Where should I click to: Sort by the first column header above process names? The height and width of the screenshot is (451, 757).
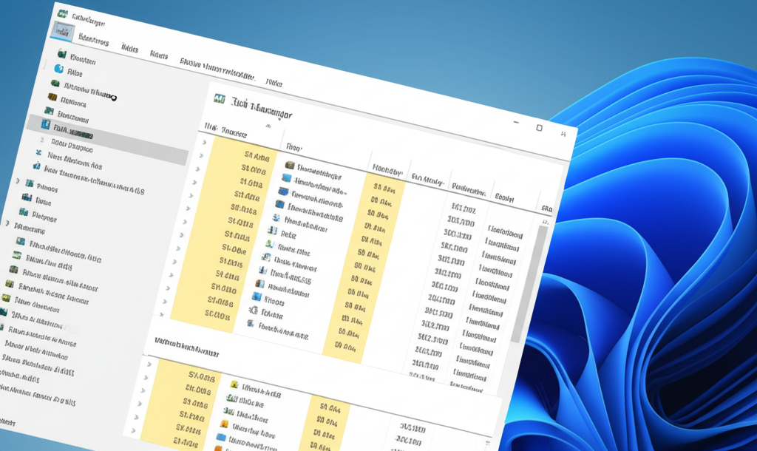click(x=229, y=130)
